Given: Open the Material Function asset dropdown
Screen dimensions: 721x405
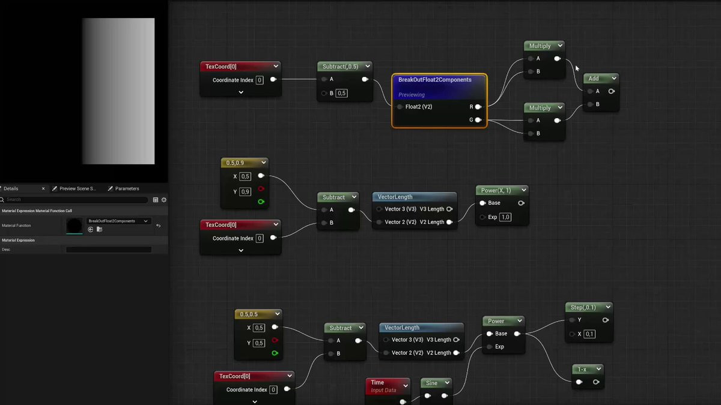Looking at the screenshot, I should (118, 221).
